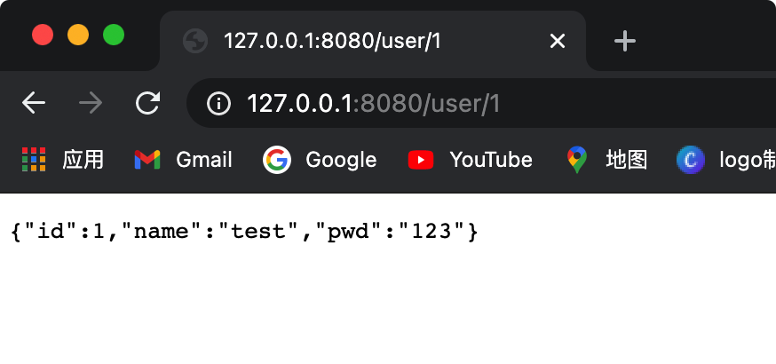Open the Apps grid bookmark icon
776x364 pixels.
(34, 160)
